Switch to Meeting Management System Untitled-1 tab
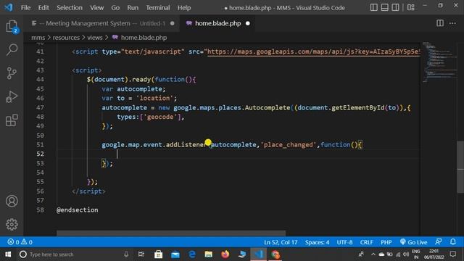 102,23
